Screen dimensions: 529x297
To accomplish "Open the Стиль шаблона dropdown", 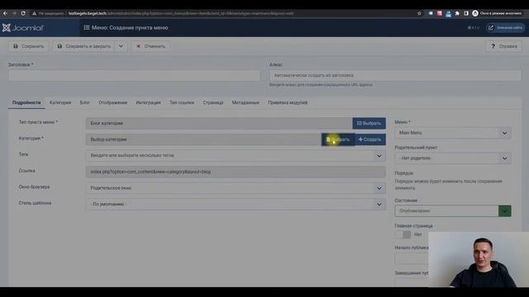I will [236, 204].
